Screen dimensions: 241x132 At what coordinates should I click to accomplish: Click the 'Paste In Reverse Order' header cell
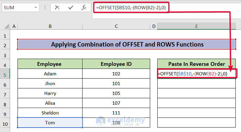click(x=197, y=64)
